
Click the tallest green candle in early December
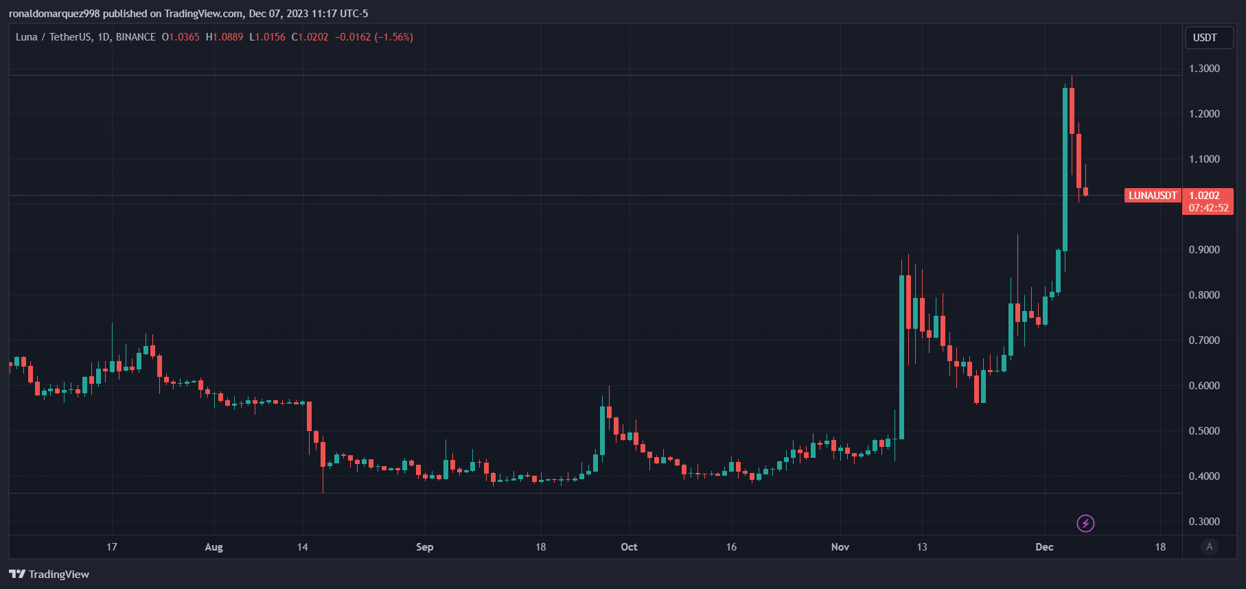1065,169
